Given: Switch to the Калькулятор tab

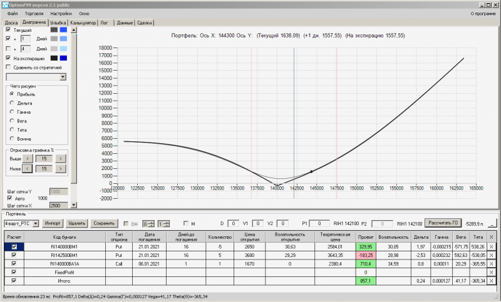Looking at the screenshot, I should 83,23.
